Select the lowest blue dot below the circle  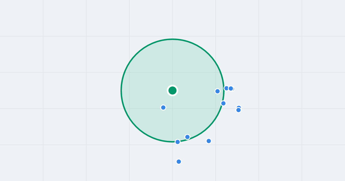click(179, 161)
